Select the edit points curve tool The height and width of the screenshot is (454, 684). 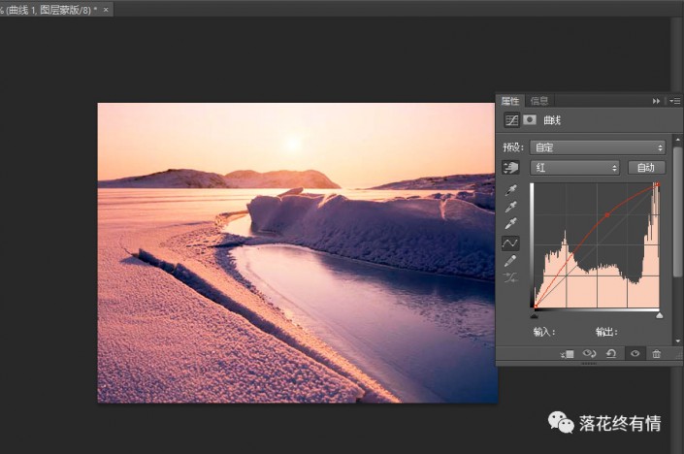[x=510, y=243]
